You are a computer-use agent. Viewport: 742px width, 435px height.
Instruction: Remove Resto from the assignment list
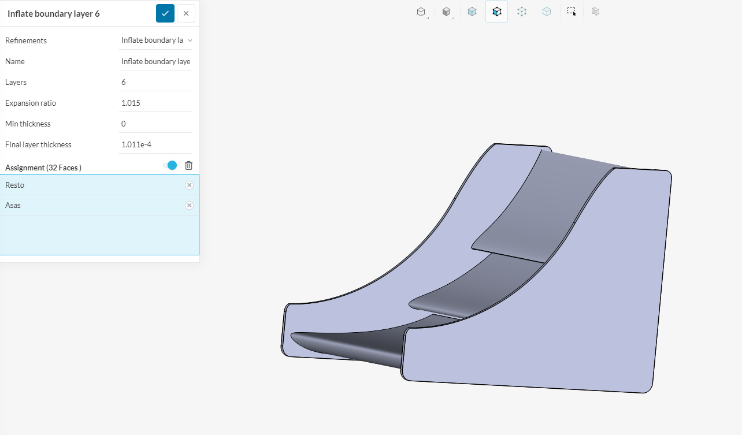tap(189, 185)
